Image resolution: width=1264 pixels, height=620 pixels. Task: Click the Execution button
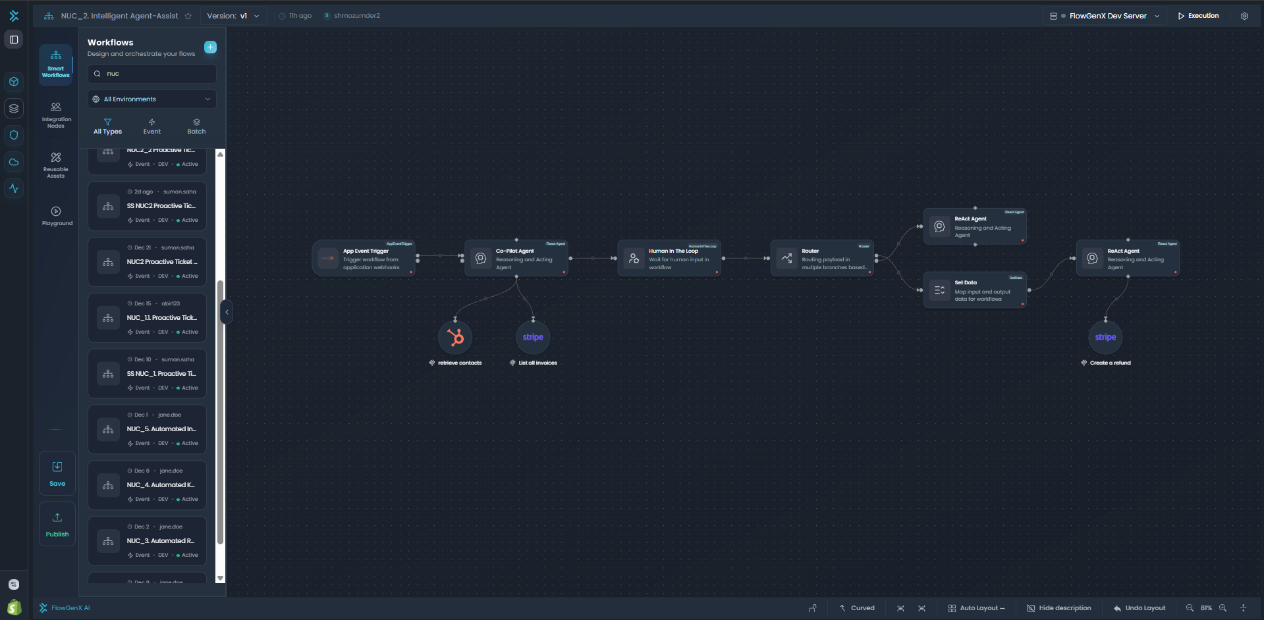[x=1198, y=16]
